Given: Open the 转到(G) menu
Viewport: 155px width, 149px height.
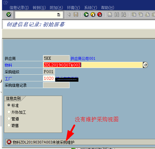Looking at the screenshot, I should (39, 8).
